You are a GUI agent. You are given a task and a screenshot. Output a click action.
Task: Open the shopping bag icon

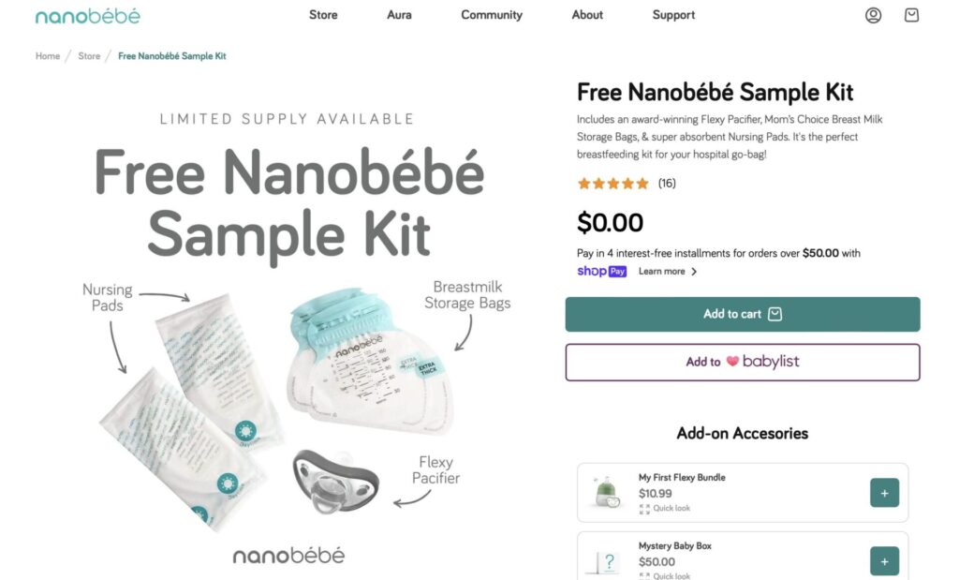coord(911,15)
